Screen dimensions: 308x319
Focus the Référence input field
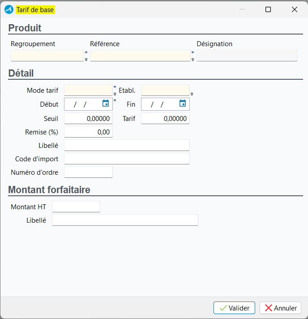tap(140, 56)
